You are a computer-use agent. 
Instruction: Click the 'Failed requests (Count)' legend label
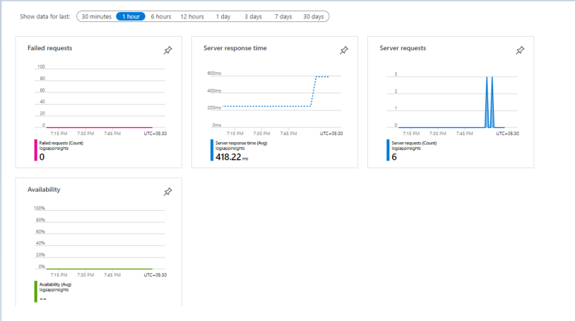61,143
